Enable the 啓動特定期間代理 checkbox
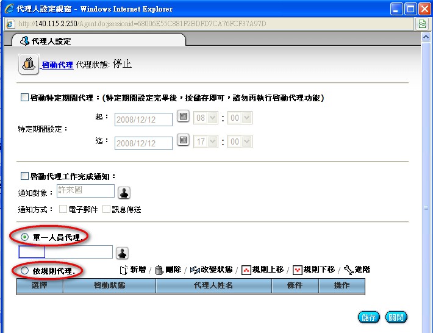The width and height of the screenshot is (433, 333). click(24, 97)
